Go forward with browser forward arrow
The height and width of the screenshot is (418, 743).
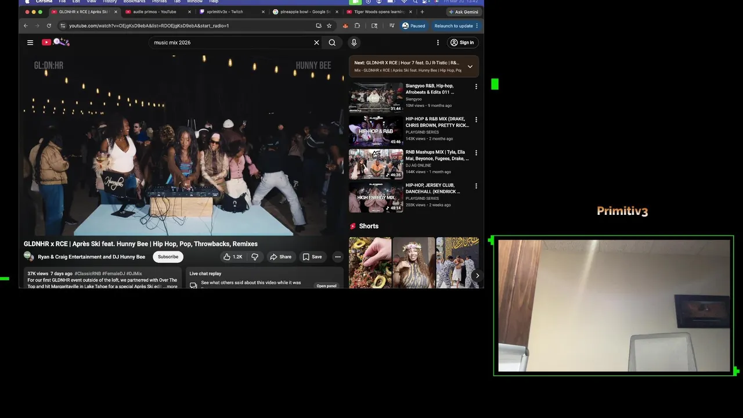coord(37,26)
